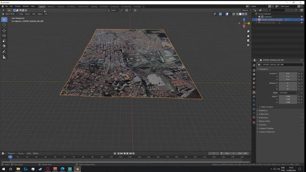
Task: Click the Blender logo menu icon
Action: coord(2,6)
